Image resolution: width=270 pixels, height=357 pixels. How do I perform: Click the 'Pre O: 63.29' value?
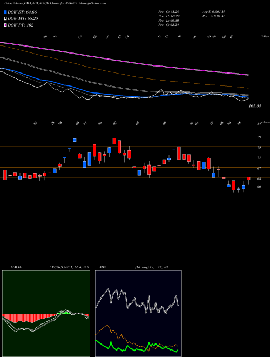point(169,12)
